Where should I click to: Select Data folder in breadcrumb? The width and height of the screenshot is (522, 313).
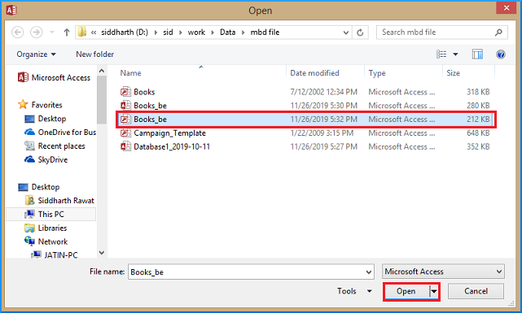(227, 33)
